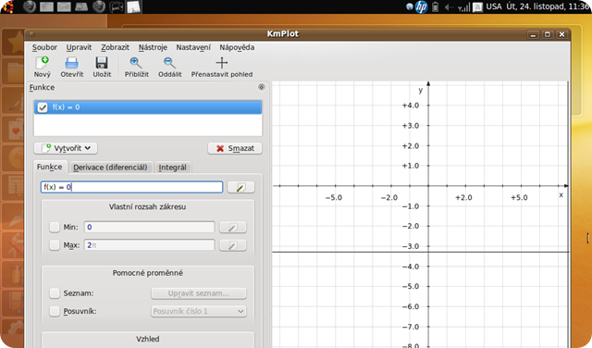Expand the Vytvořit dropdown button

(66, 148)
